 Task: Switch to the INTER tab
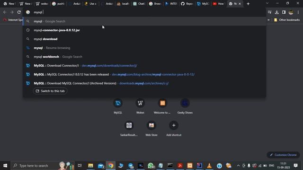(171, 4)
